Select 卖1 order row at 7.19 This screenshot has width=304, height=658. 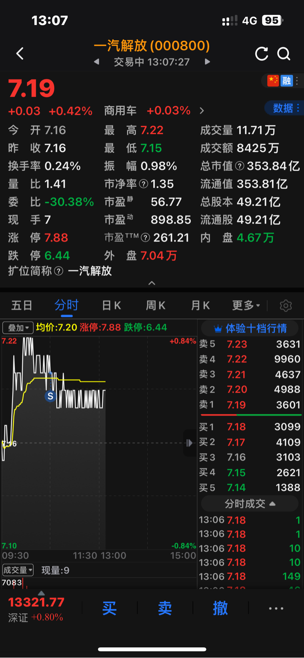(x=250, y=405)
